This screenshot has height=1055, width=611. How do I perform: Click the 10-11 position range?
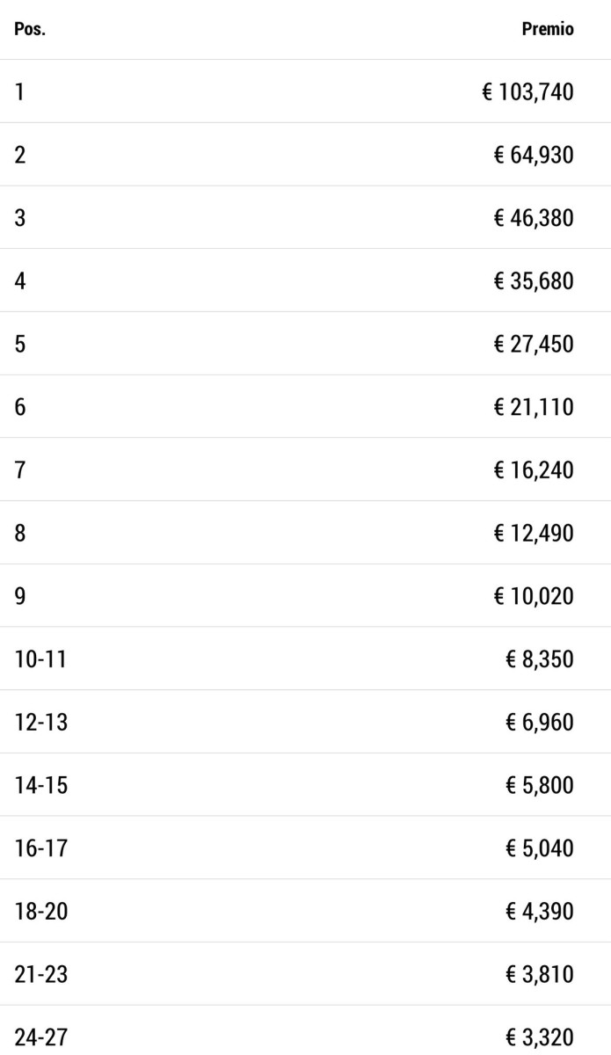tap(40, 659)
